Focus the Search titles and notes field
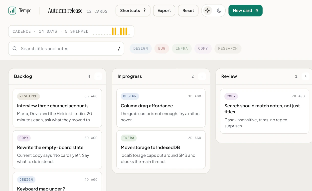This screenshot has height=191, width=312. click(66, 48)
